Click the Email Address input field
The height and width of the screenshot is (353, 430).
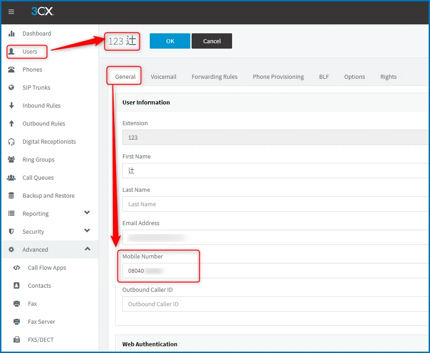click(276, 237)
